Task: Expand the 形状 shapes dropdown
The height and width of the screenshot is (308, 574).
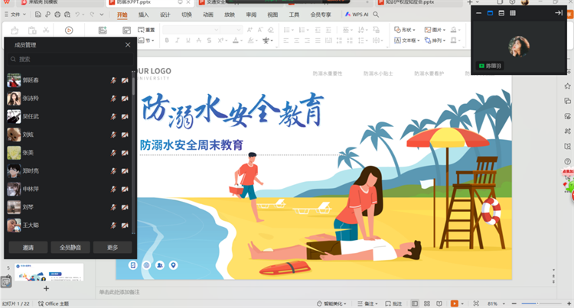Action: (x=408, y=30)
